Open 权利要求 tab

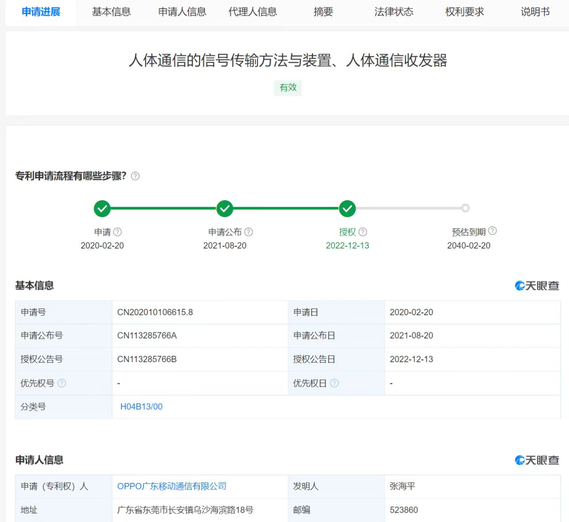(464, 12)
